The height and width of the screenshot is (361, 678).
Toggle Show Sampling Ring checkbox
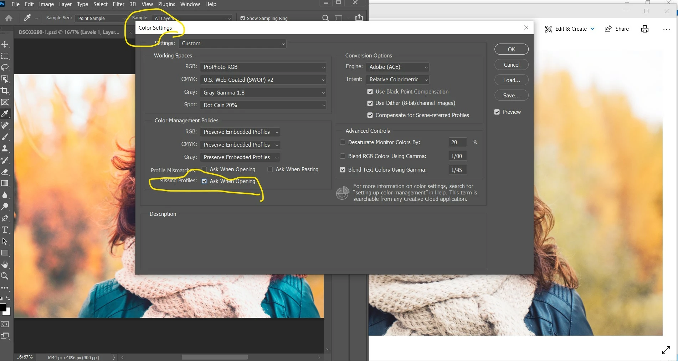pyautogui.click(x=243, y=18)
